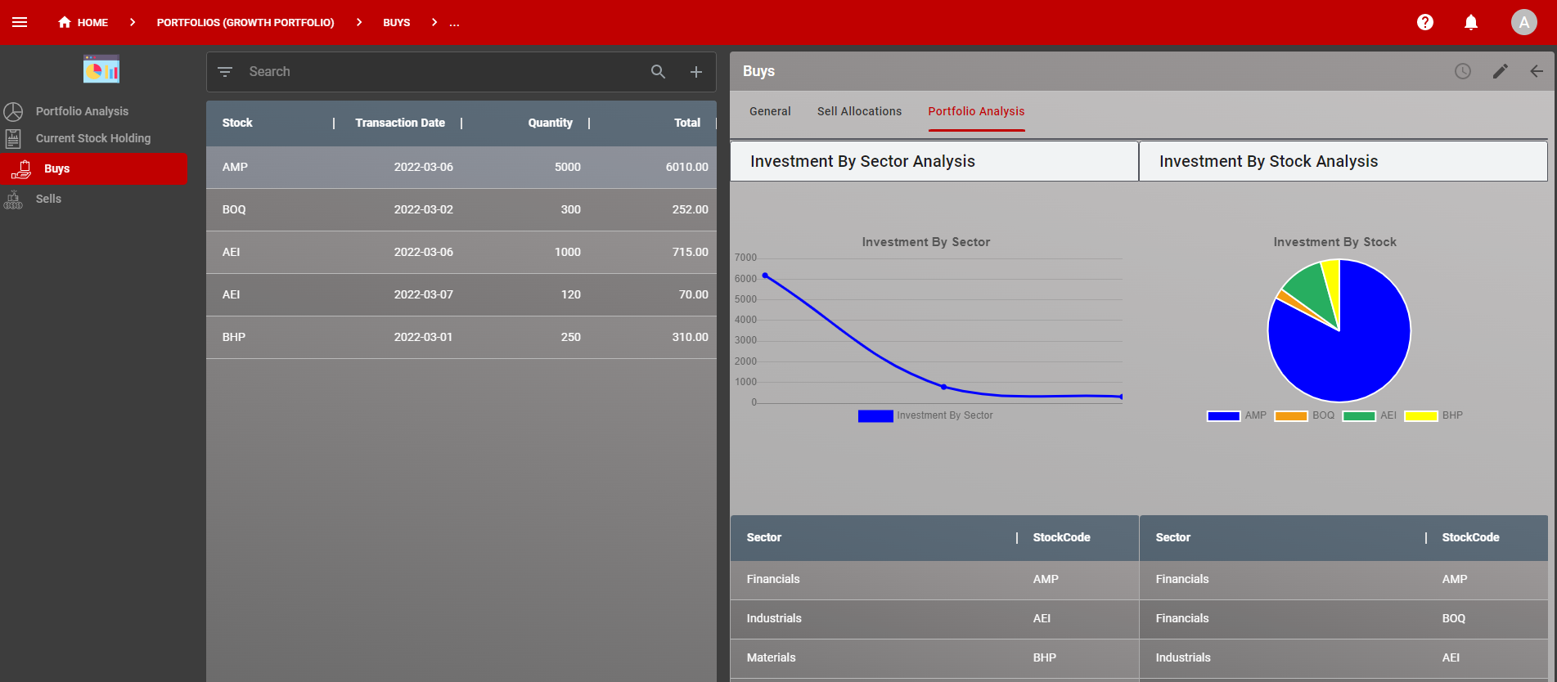Select Buys in the sidebar
Image resolution: width=1557 pixels, height=682 pixels.
(94, 168)
